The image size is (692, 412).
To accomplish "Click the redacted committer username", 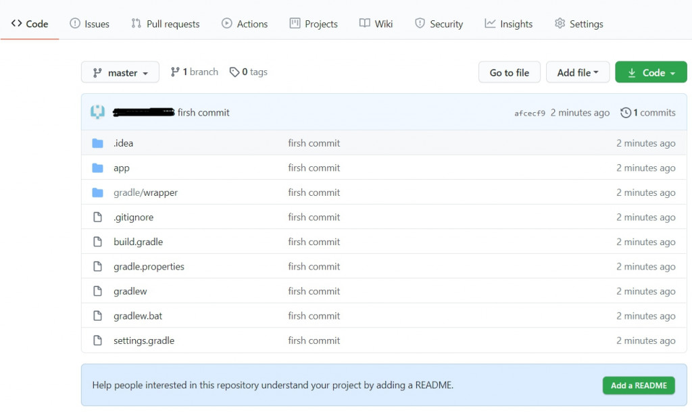I will click(144, 113).
